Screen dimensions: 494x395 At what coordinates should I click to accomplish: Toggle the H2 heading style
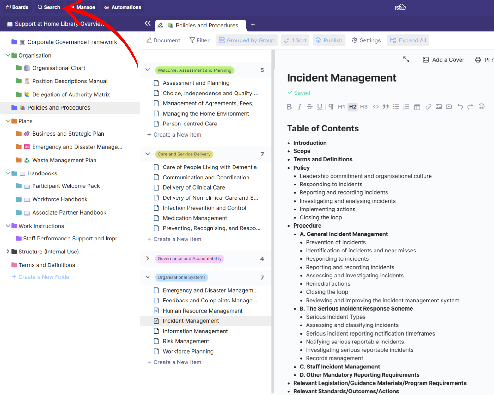coord(352,107)
